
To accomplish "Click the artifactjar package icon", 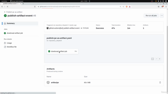I will [48, 83].
